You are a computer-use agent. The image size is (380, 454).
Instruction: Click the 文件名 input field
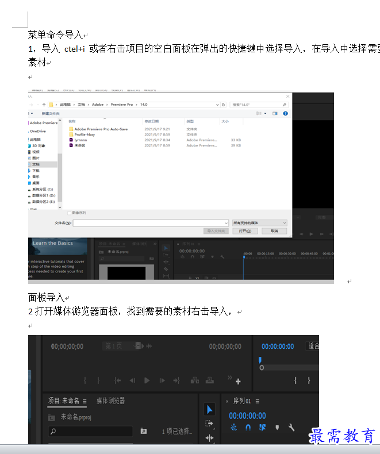(151, 222)
